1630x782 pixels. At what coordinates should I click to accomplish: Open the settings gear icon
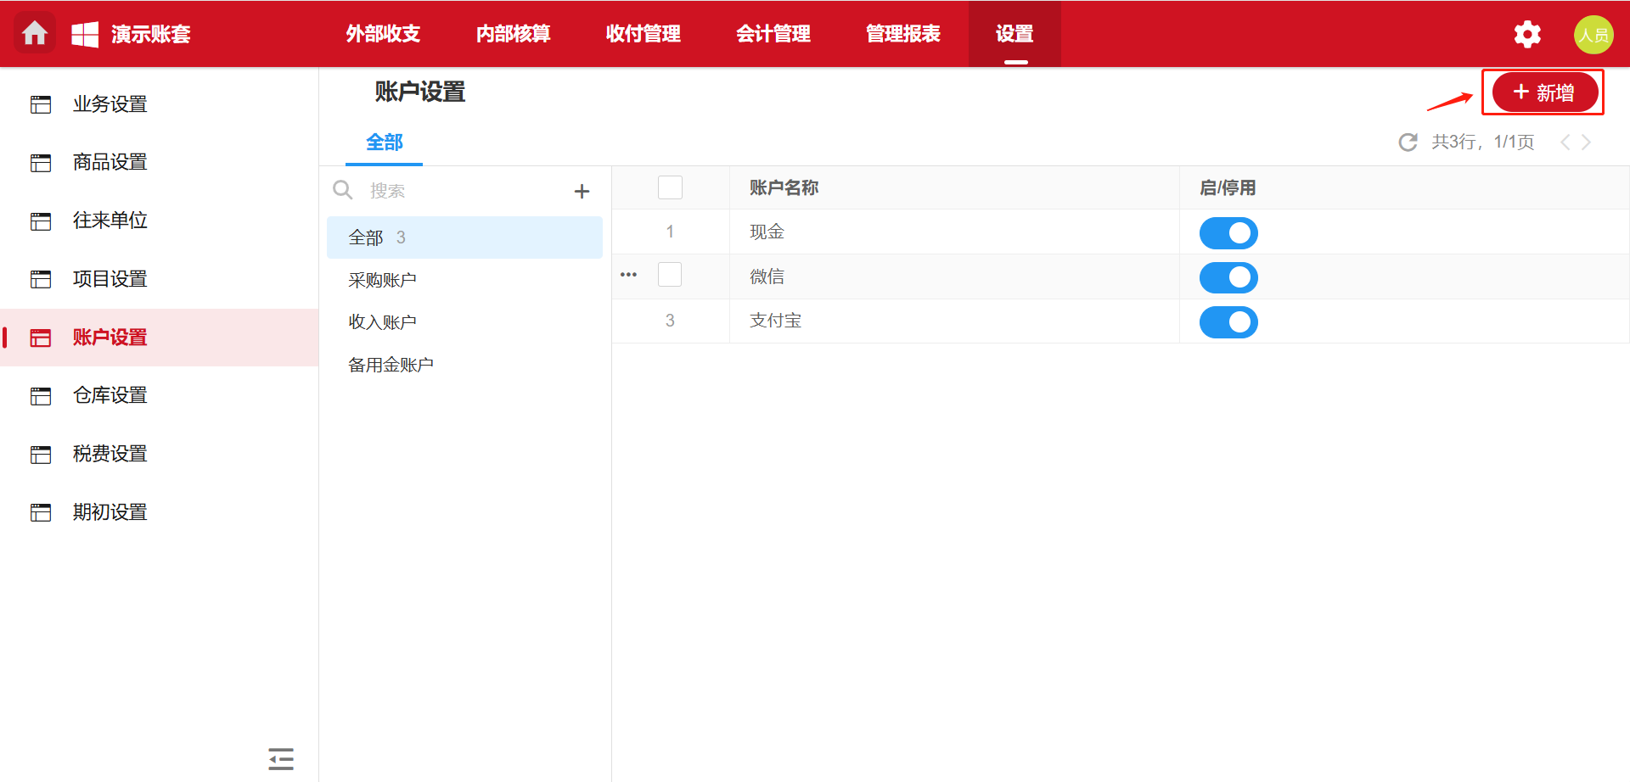[x=1526, y=35]
